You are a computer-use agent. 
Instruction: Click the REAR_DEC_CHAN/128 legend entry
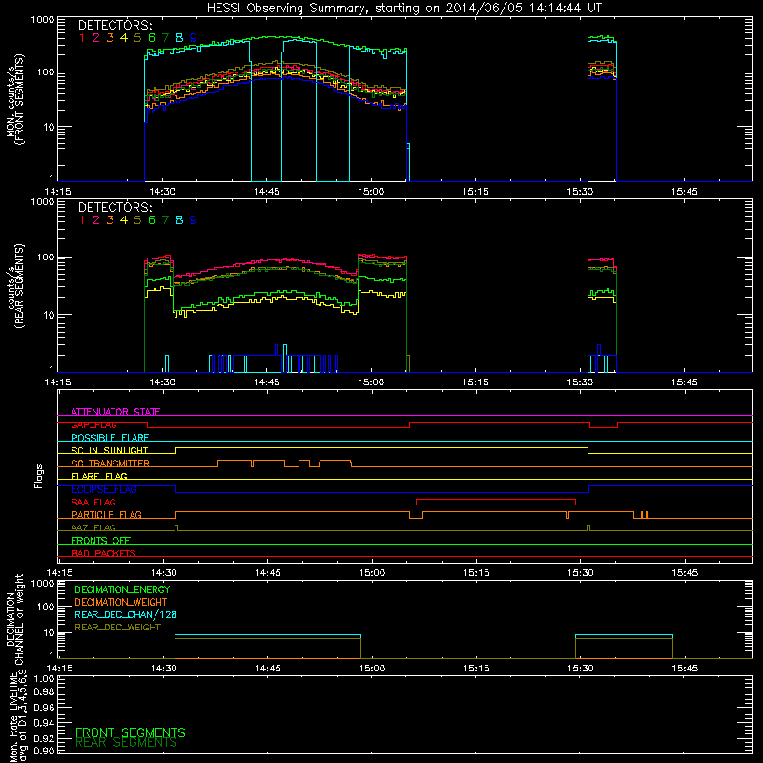126,614
